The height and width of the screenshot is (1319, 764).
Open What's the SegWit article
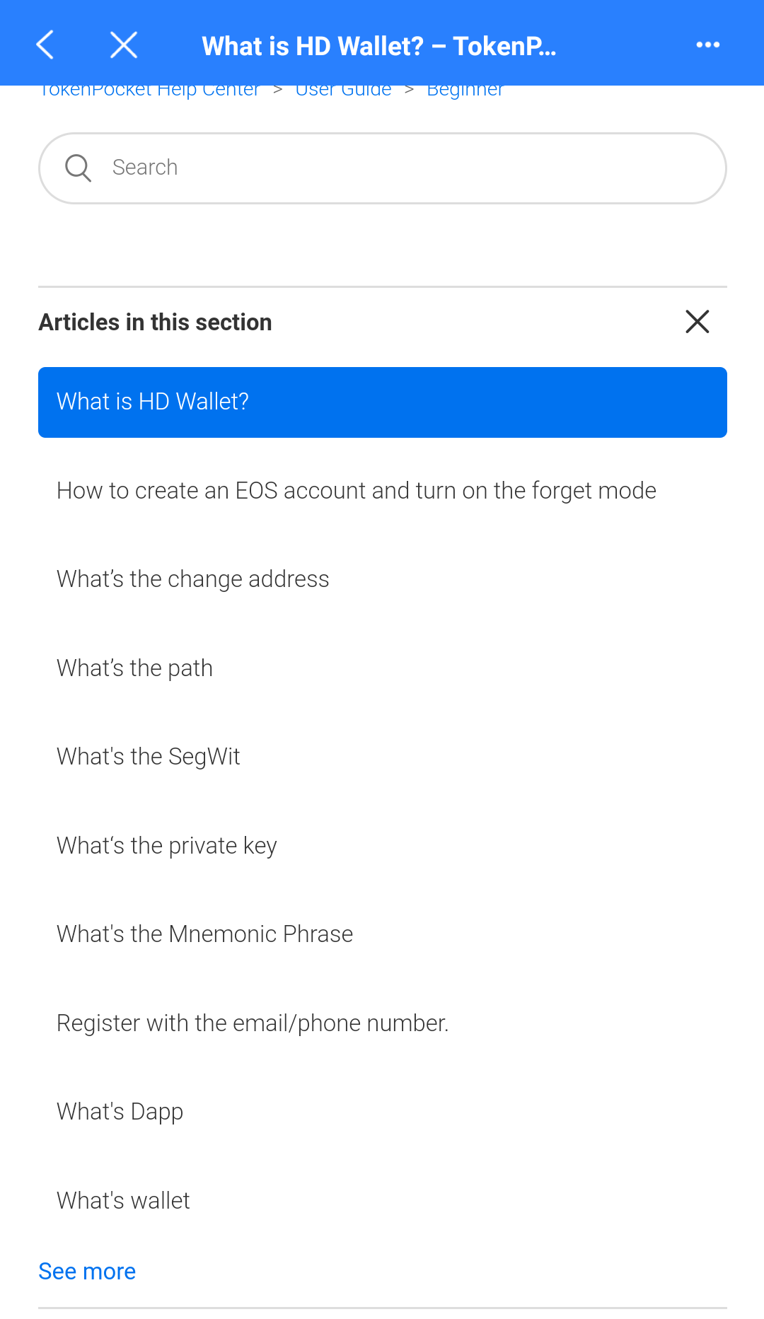point(149,757)
